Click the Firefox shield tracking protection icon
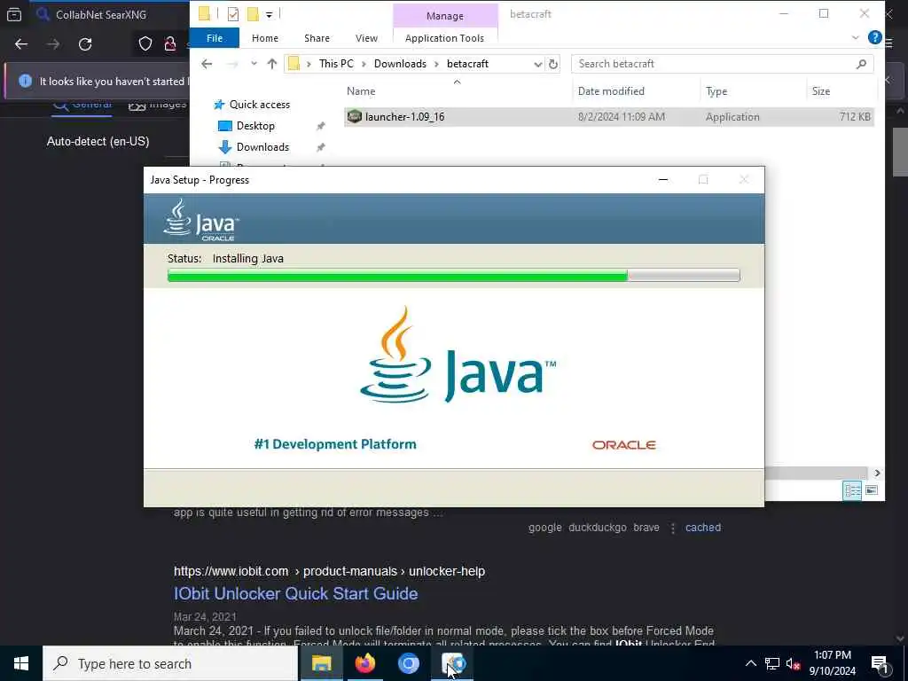This screenshot has width=908, height=681. 145,44
